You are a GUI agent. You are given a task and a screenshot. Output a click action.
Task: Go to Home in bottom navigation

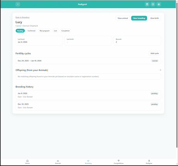[27, 162]
